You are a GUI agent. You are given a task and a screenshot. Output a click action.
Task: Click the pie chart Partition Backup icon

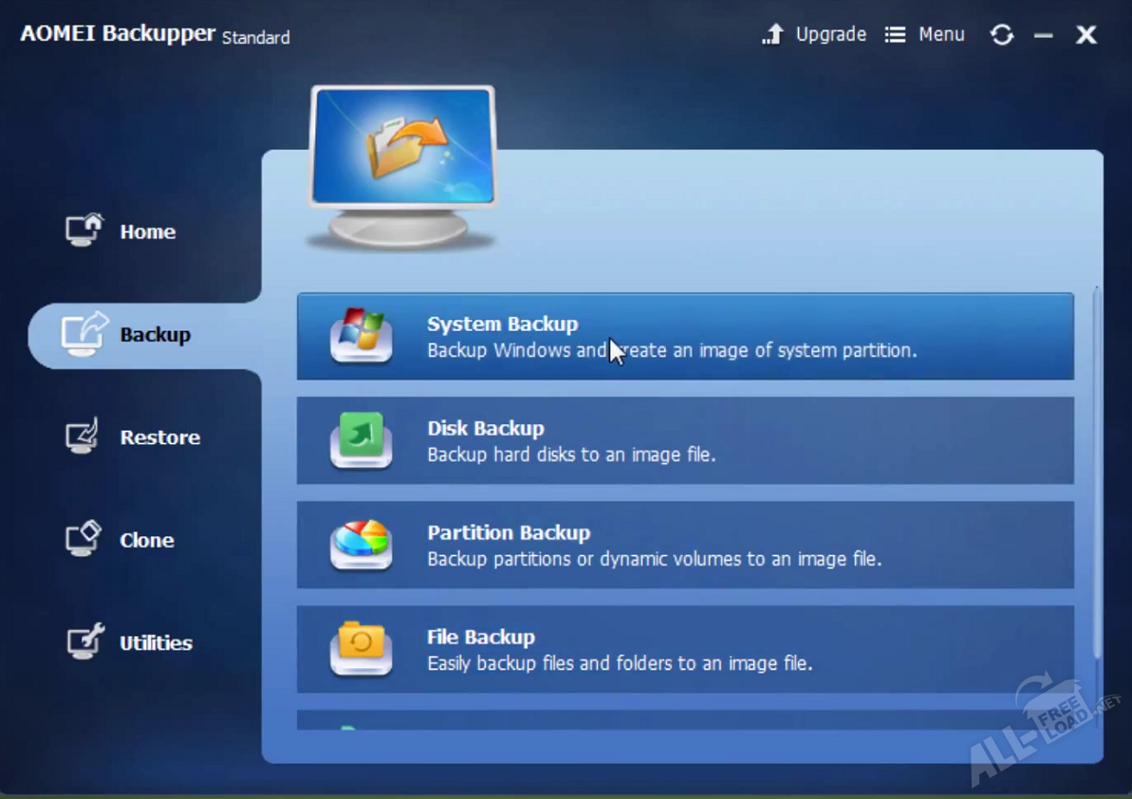[361, 544]
